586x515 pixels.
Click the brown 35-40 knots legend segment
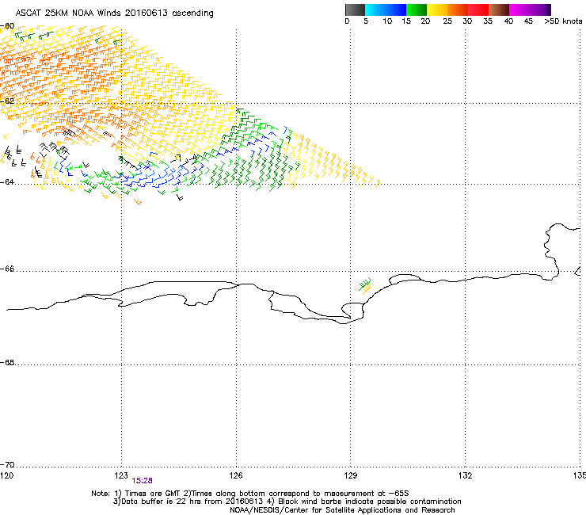coord(499,10)
